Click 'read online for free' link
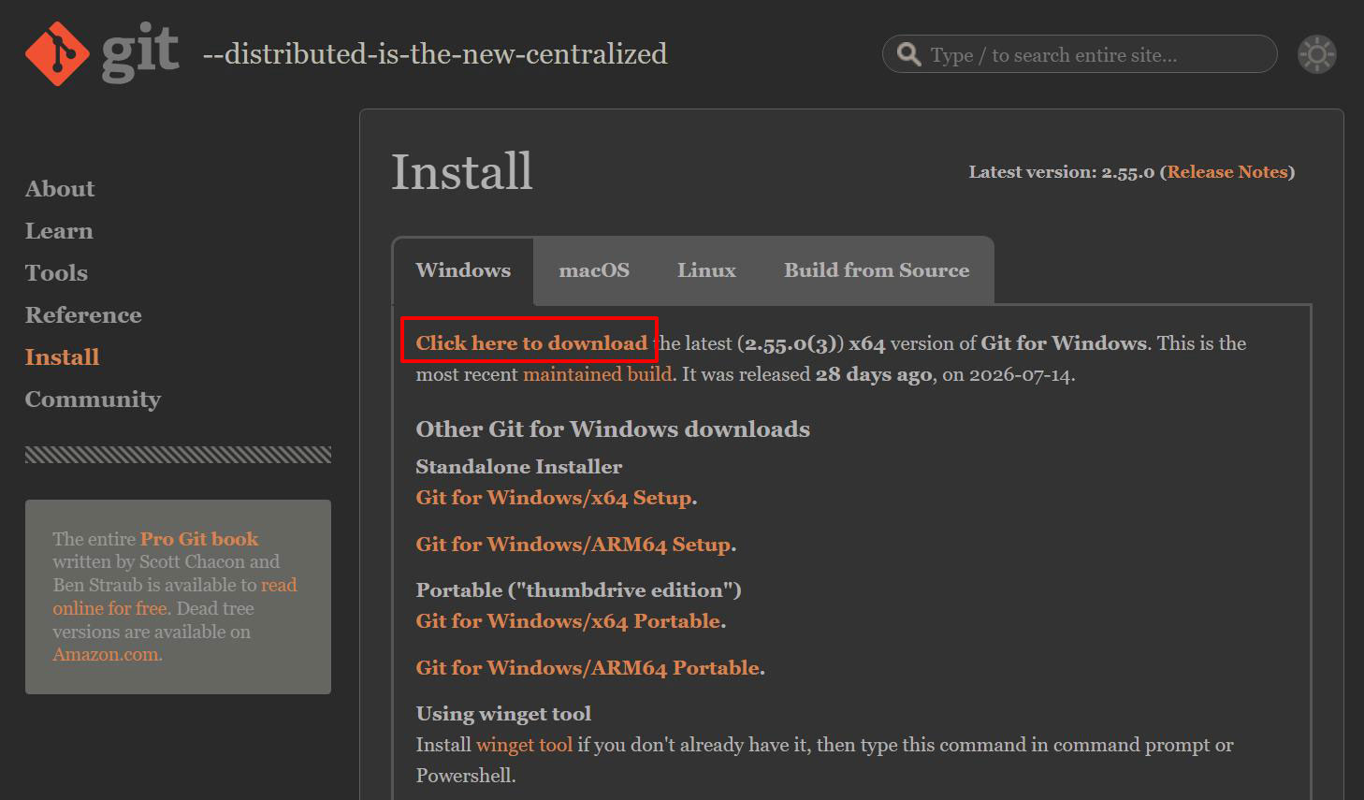1364x800 pixels. point(175,597)
